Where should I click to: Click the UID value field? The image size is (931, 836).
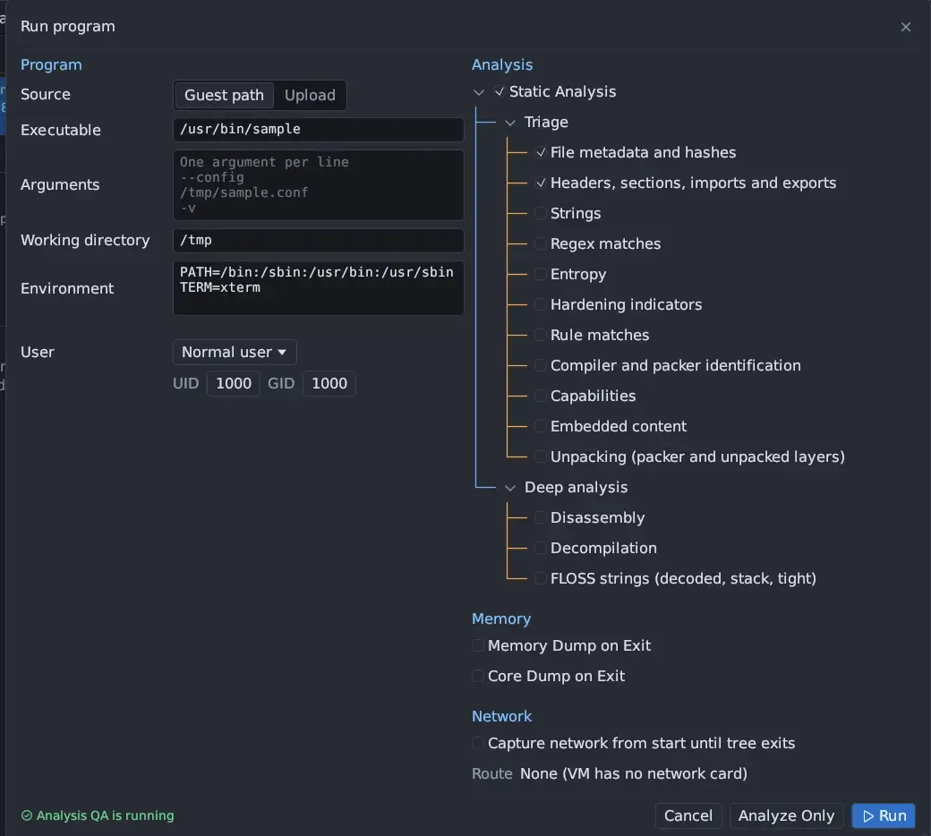coord(234,384)
